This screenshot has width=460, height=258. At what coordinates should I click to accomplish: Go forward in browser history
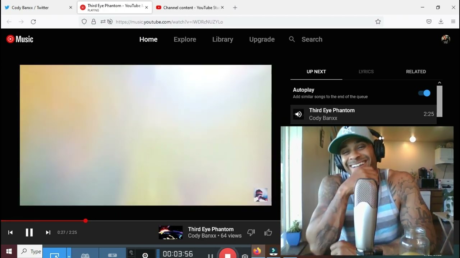coord(21,22)
